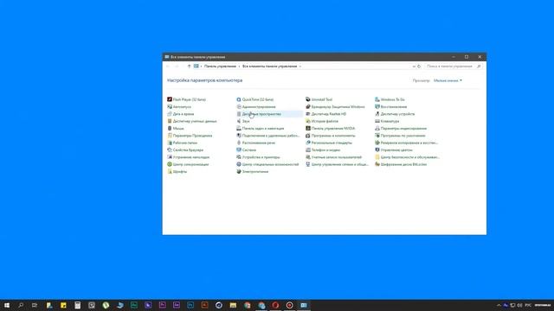Open the Шрифты folder icon

170,171
